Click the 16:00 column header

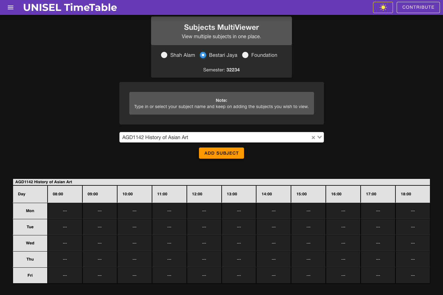pos(343,194)
